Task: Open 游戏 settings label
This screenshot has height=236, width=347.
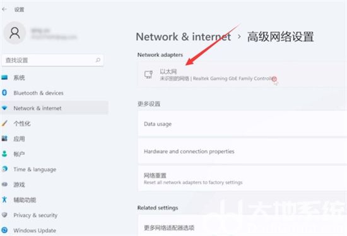Action: pyautogui.click(x=20, y=185)
